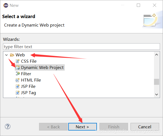Select the Web category label

[x=20, y=55]
